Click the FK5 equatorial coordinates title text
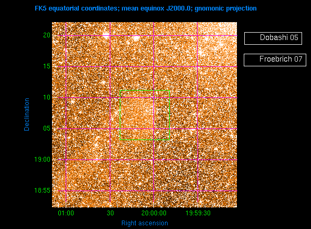This screenshot has width=311, height=229. click(x=146, y=8)
